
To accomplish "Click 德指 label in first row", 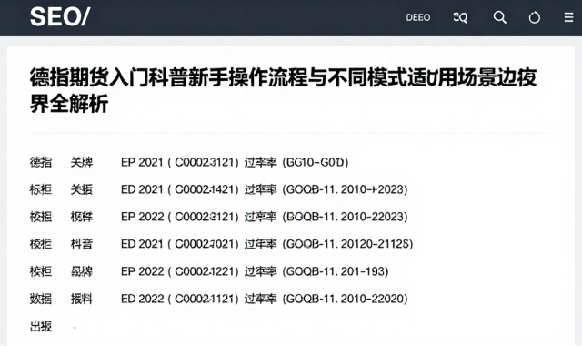I will [x=41, y=162].
